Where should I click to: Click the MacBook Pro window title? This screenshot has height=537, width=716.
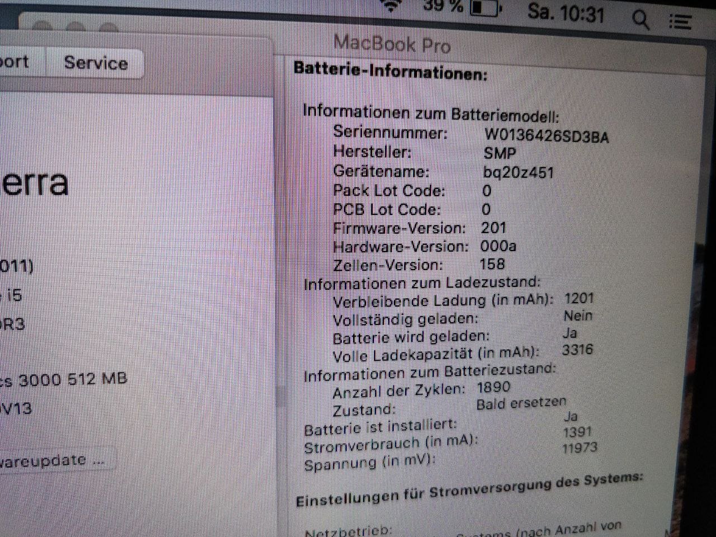(x=392, y=43)
